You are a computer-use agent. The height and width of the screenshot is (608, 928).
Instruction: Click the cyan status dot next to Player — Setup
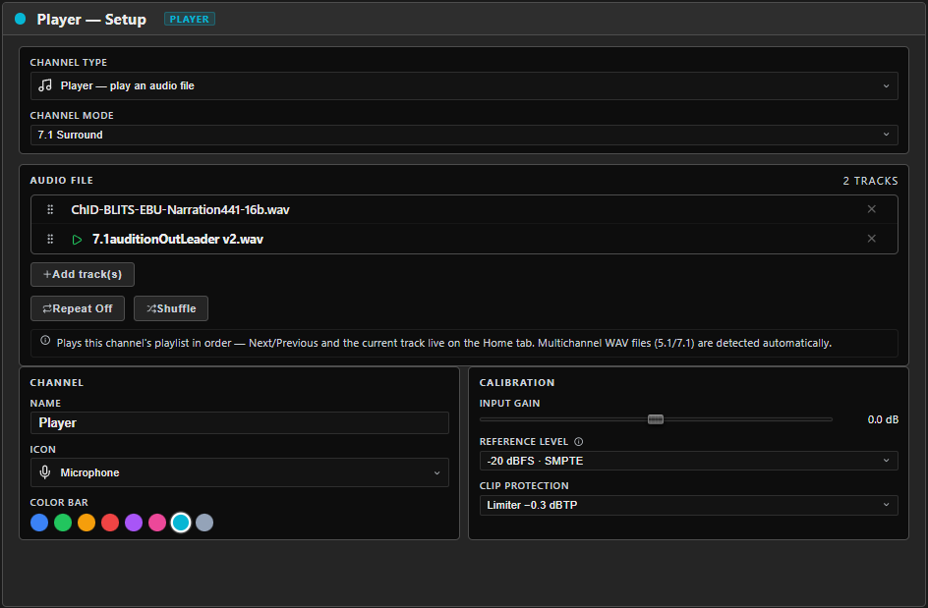pos(20,19)
